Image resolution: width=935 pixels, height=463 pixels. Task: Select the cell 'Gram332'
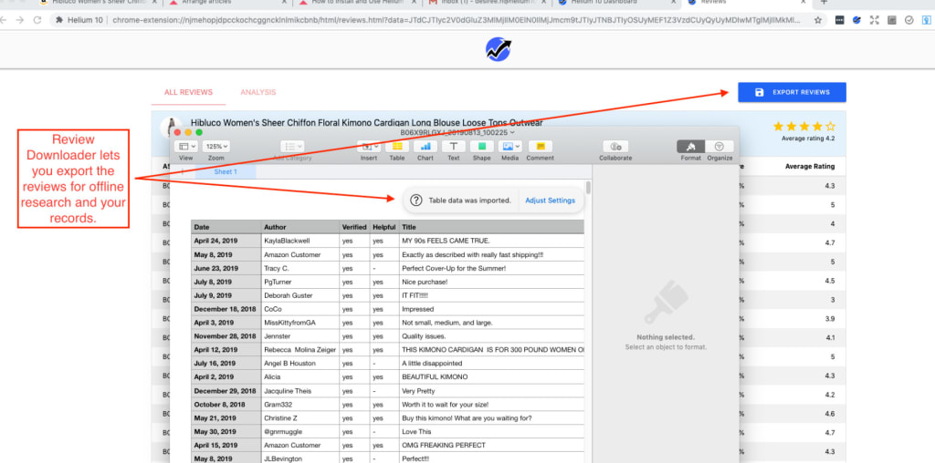(x=300, y=405)
